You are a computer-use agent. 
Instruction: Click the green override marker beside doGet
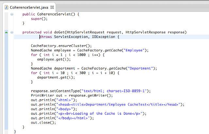pos(6,32)
